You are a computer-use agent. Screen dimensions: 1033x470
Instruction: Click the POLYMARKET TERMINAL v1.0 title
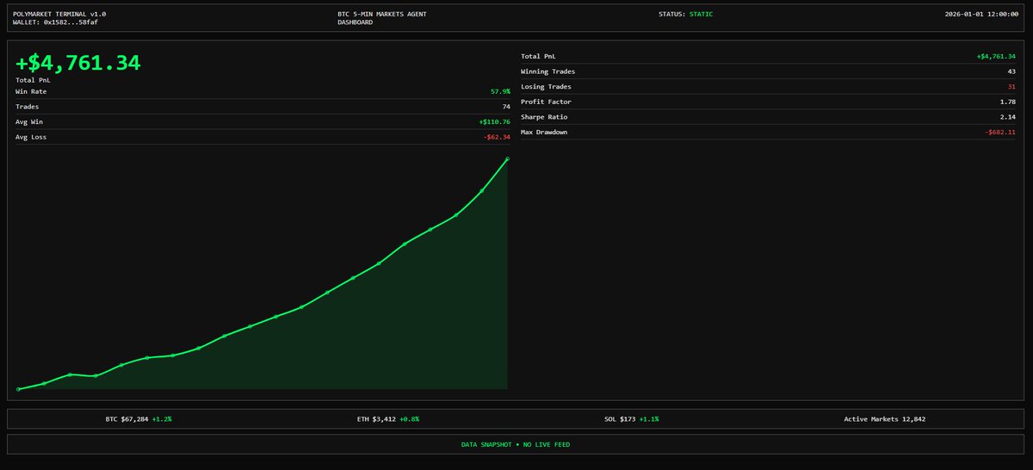click(x=59, y=14)
